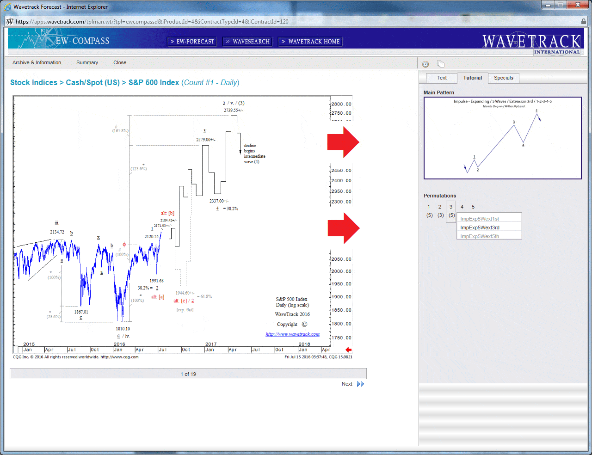Open the Specials tab
Screen dimensions: 592x455
(504, 78)
